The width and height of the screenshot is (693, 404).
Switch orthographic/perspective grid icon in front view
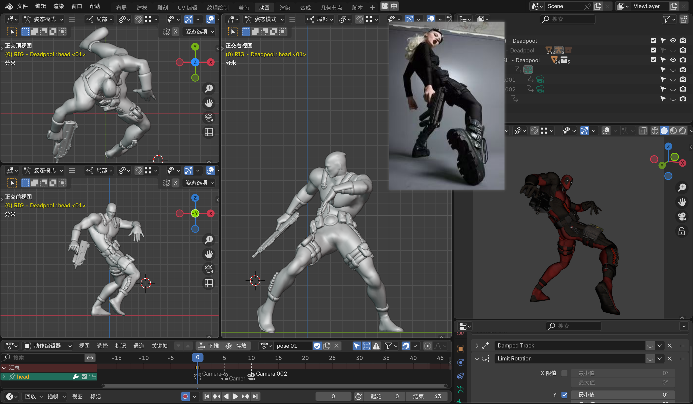pos(209,283)
